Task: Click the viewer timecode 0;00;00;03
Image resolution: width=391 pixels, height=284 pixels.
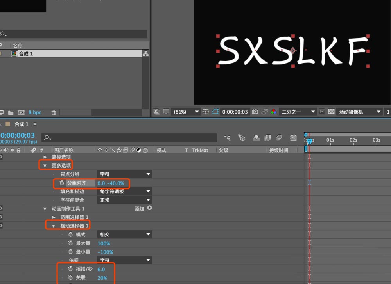Action: click(x=235, y=112)
